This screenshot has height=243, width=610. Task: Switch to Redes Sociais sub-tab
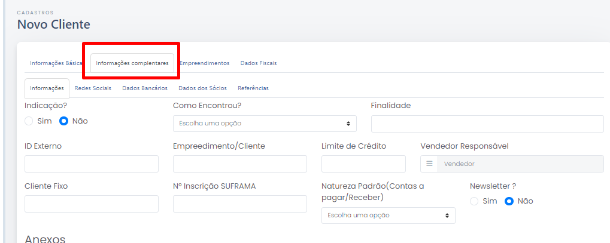[93, 88]
